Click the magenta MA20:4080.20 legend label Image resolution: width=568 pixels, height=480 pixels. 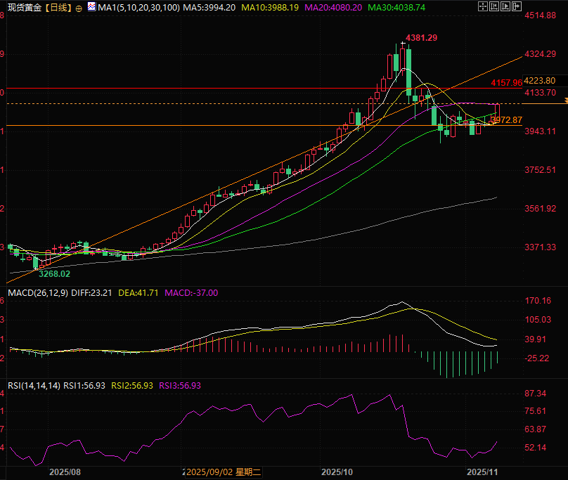[x=335, y=8]
